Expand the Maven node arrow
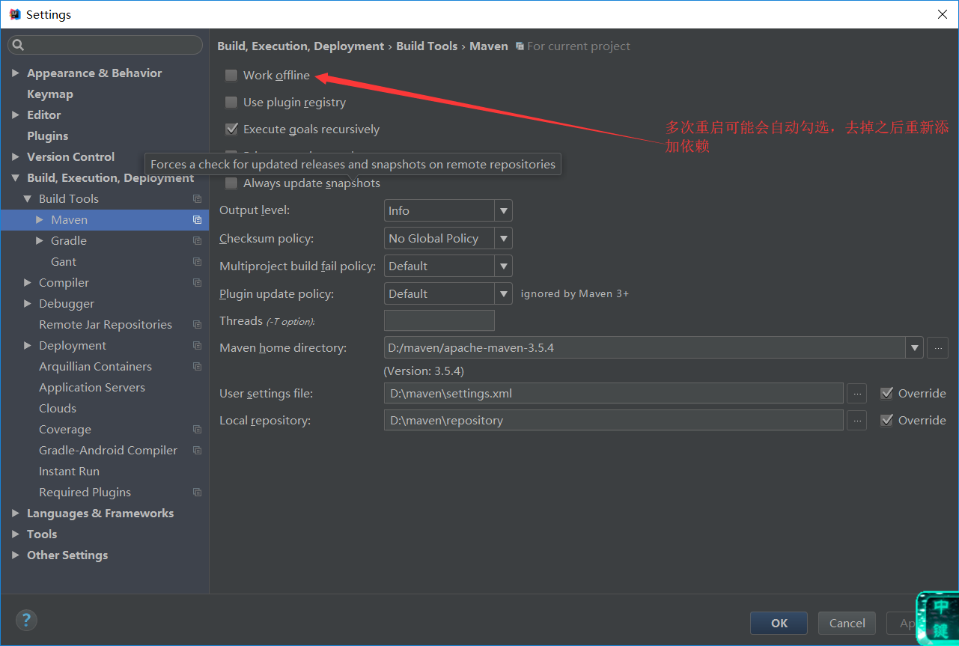959x646 pixels. (x=40, y=220)
